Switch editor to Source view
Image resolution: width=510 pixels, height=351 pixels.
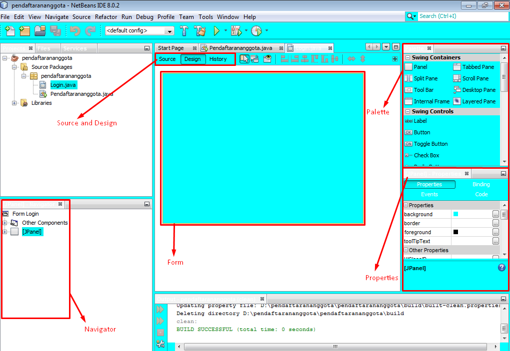[167, 59]
